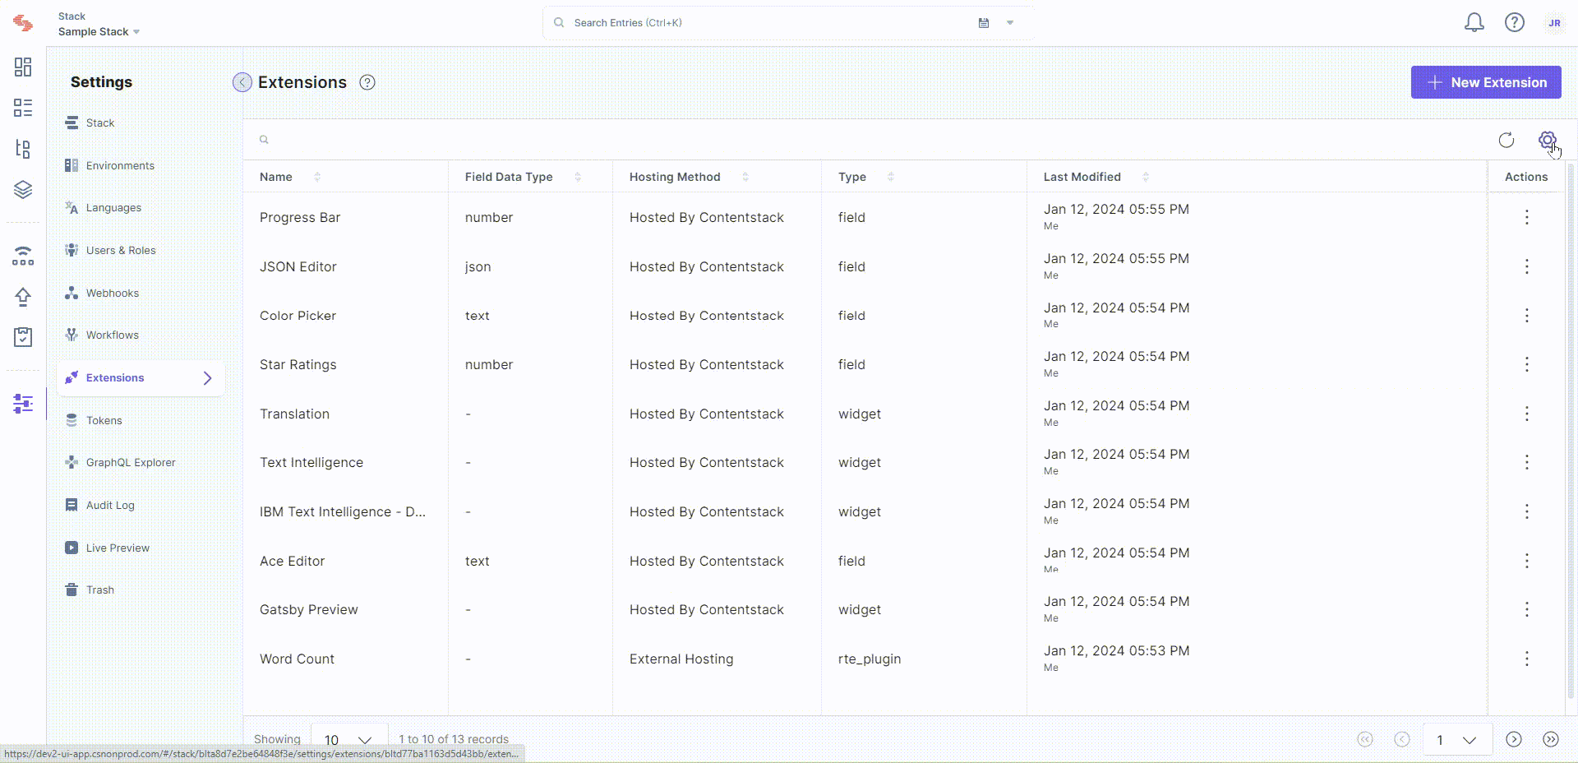Open the Tasks clipboard icon in left rail
This screenshot has width=1578, height=763.
23,337
